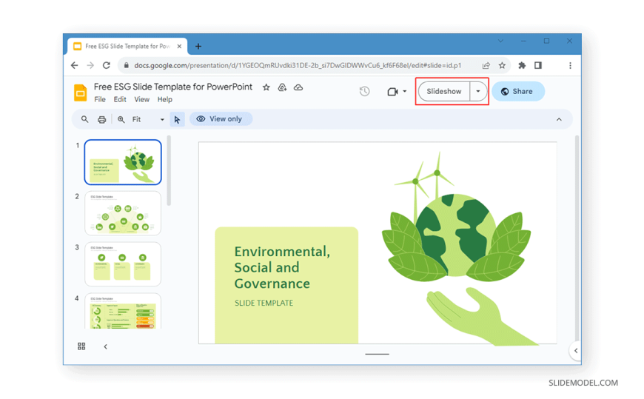Open the File menu
The height and width of the screenshot is (399, 644).
[x=100, y=99]
